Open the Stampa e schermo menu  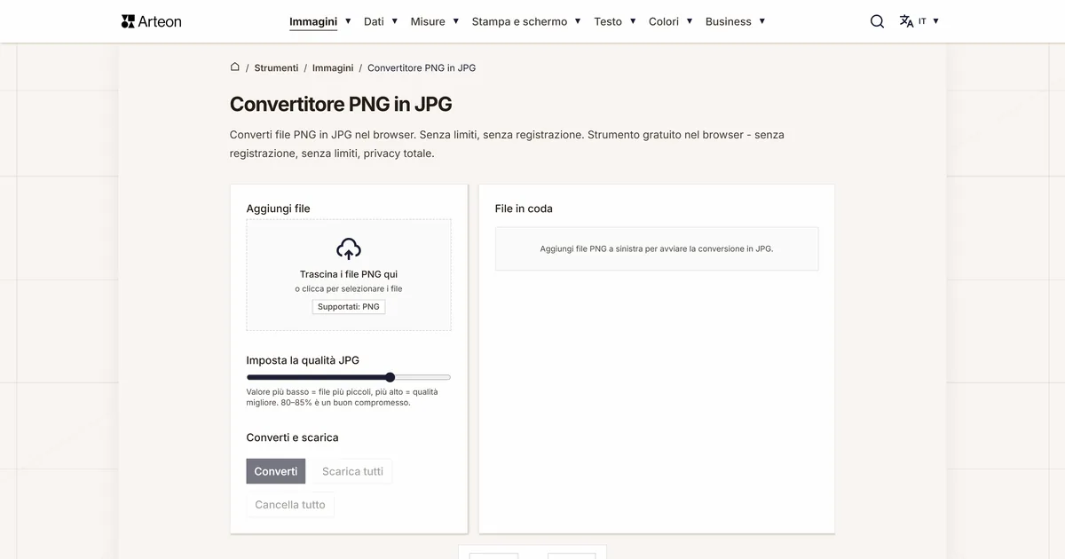point(519,21)
